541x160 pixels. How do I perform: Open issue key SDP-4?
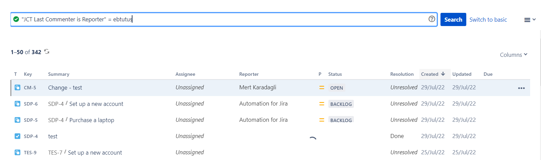coord(31,136)
